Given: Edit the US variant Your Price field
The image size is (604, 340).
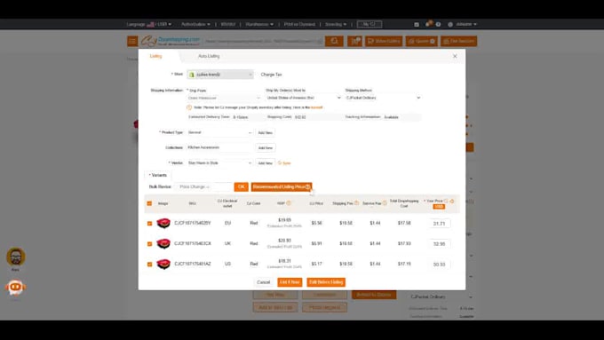Looking at the screenshot, I should 439,265.
